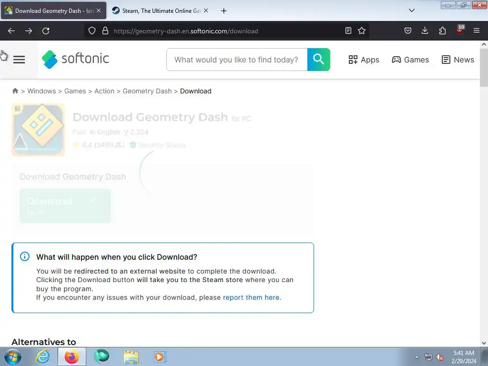Image resolution: width=488 pixels, height=366 pixels.
Task: Launch media player from taskbar
Action: (x=160, y=356)
